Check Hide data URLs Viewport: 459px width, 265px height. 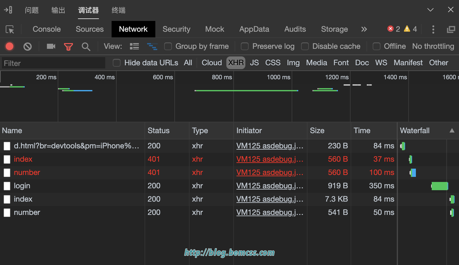click(x=117, y=63)
